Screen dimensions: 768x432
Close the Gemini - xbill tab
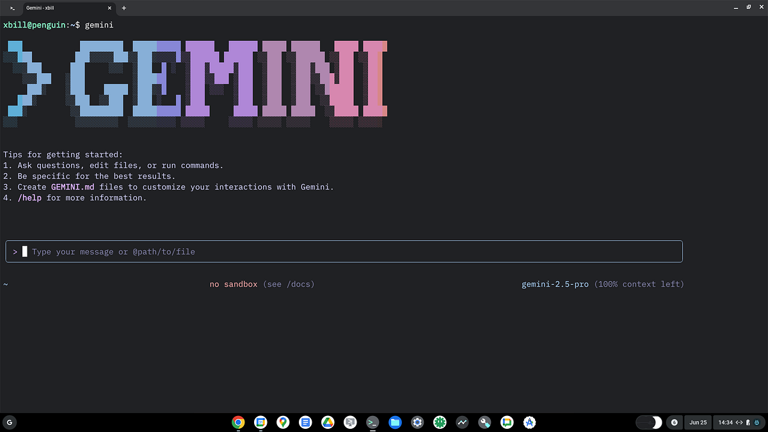(109, 8)
